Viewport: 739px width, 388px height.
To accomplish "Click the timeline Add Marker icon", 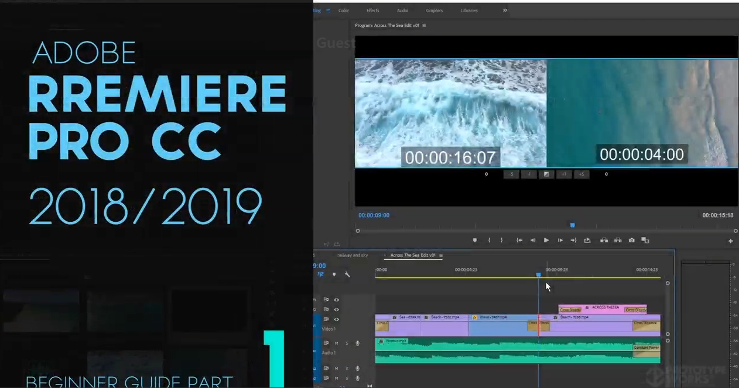I will coord(334,274).
